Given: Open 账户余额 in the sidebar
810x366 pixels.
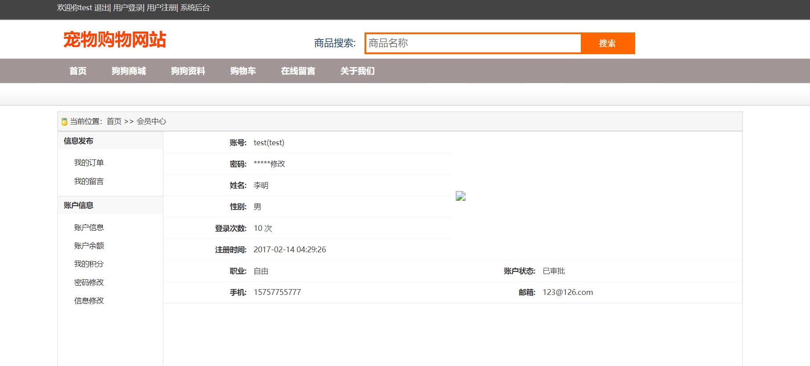Looking at the screenshot, I should (89, 246).
